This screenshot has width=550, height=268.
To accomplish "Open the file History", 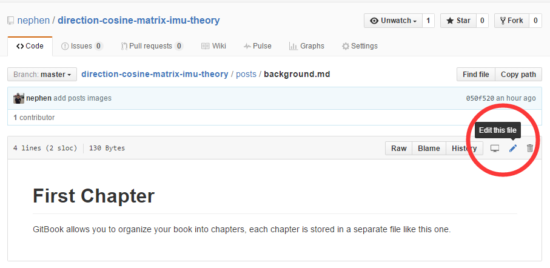I will point(464,149).
